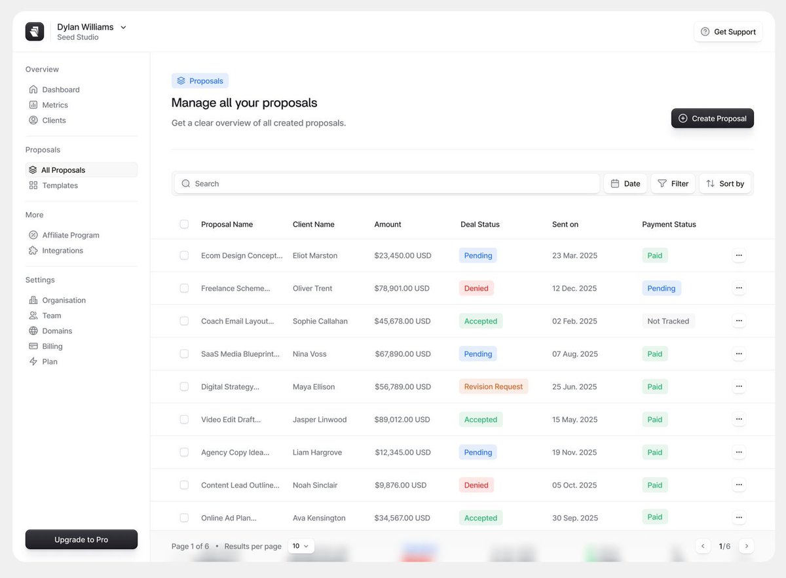This screenshot has height=578, width=786.
Task: Click the Domains globe icon
Action: coord(33,331)
